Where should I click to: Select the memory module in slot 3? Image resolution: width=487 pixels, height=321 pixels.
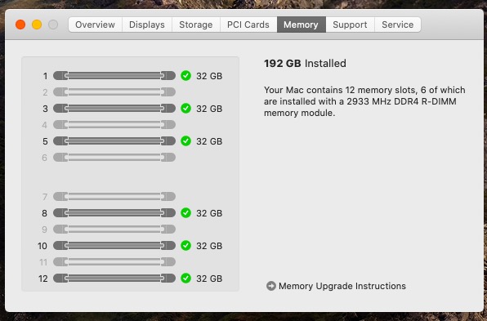click(114, 109)
